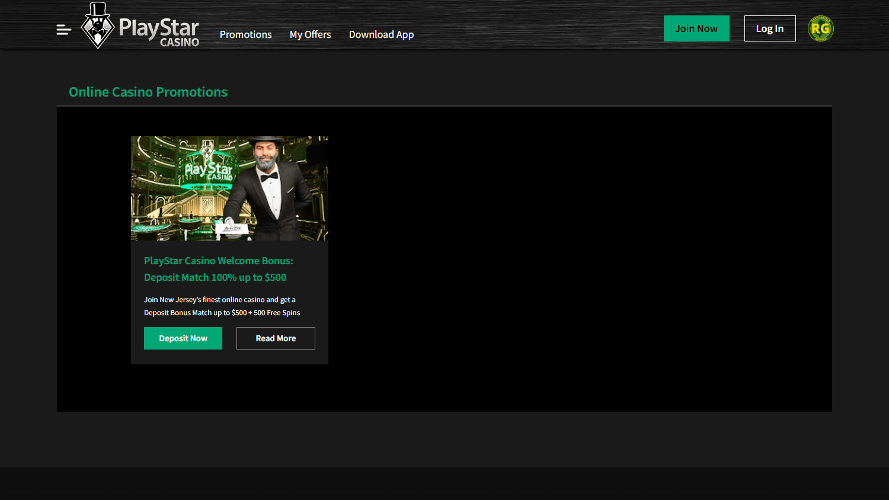Open the Promotions navigation item
This screenshot has width=889, height=500.
pyautogui.click(x=245, y=34)
